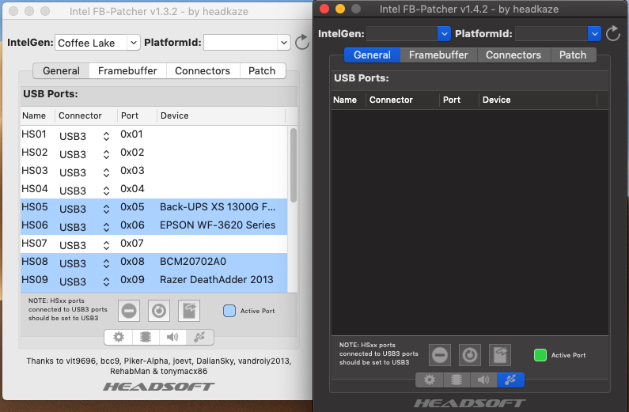Click export USB icon in v1.3.2 window
629x412 pixels.
tap(189, 311)
